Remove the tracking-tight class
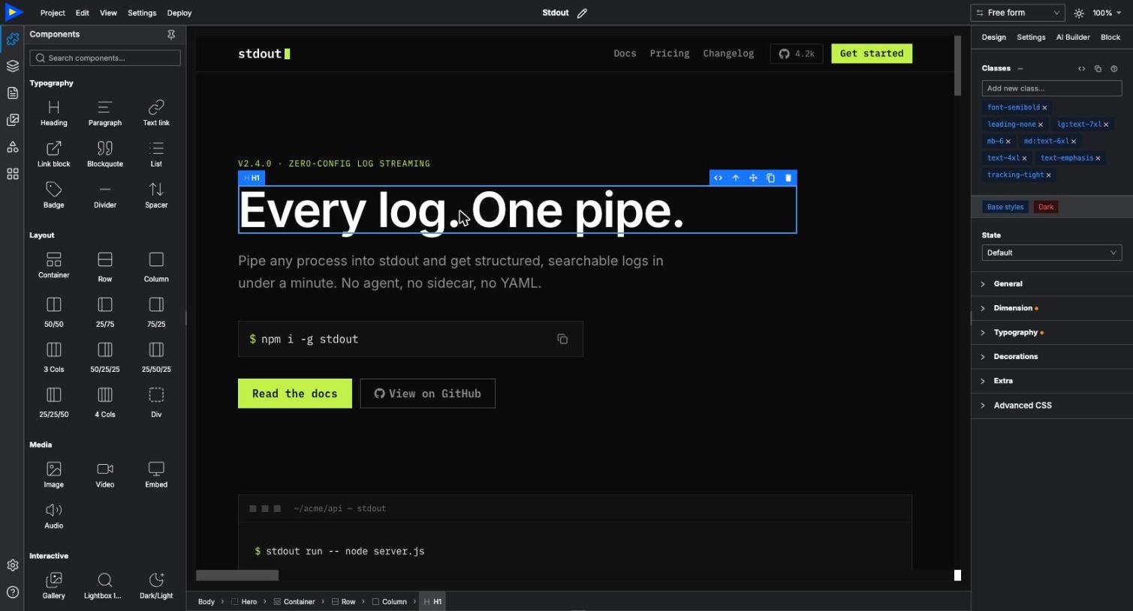This screenshot has width=1133, height=611. click(1049, 175)
